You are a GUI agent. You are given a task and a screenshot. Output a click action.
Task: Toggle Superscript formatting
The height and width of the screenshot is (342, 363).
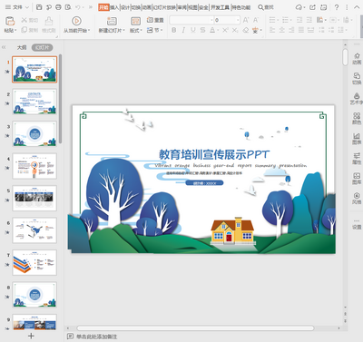(x=225, y=30)
